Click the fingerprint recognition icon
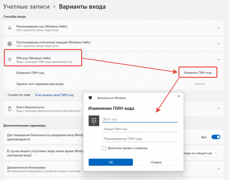Image resolution: width=229 pixels, height=180 pixels. click(10, 43)
